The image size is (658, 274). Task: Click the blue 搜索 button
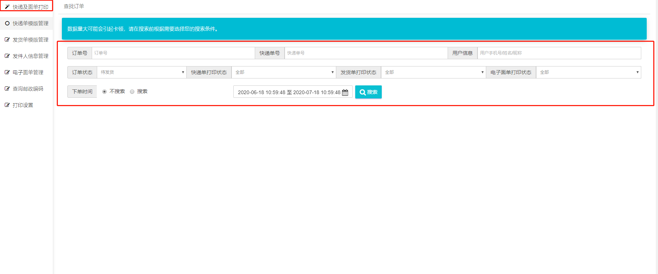tap(368, 92)
